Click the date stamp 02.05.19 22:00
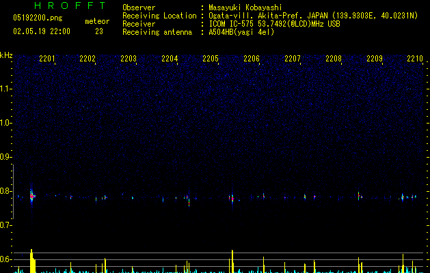 tap(42, 31)
